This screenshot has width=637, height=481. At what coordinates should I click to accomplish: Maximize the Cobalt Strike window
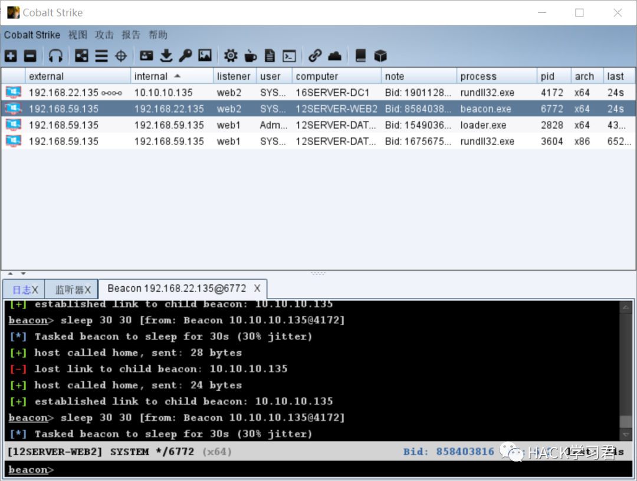[579, 13]
